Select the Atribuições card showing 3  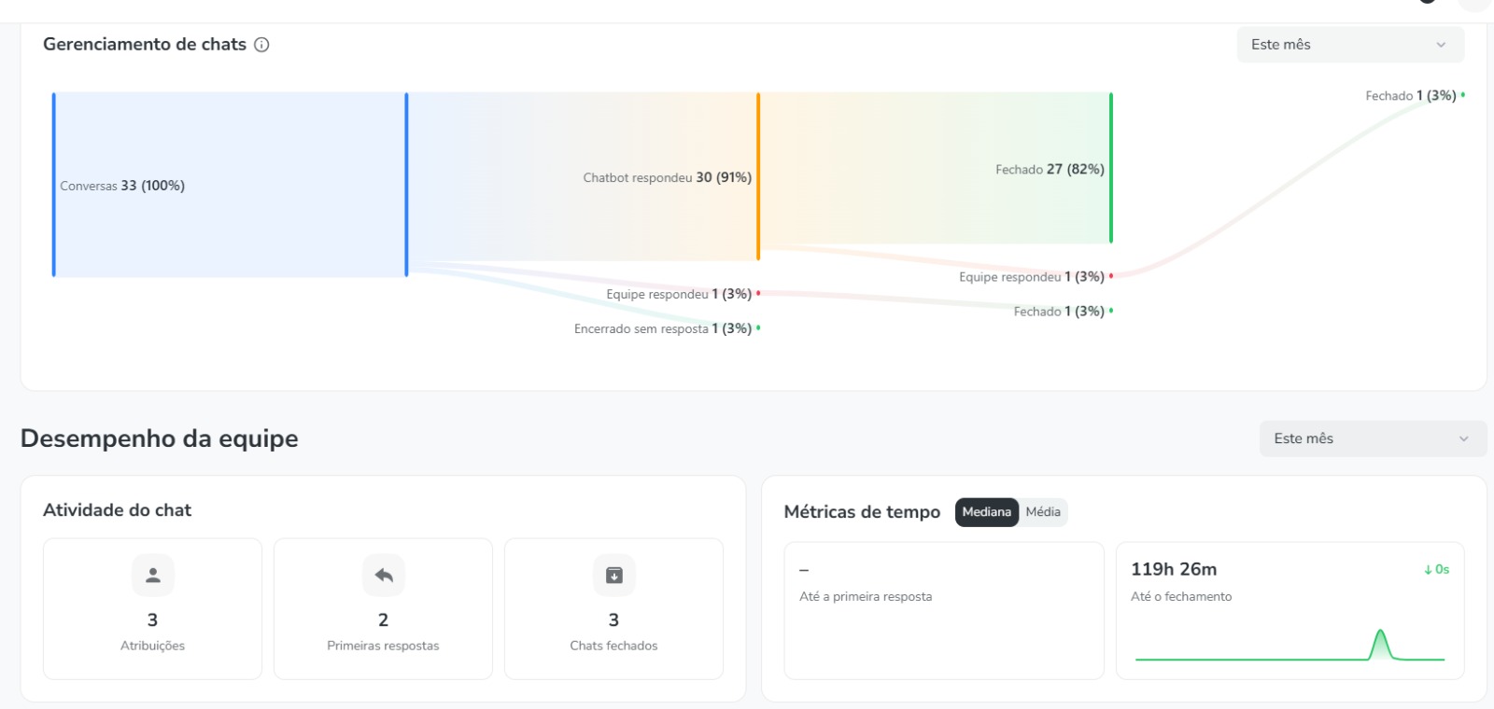coord(152,608)
